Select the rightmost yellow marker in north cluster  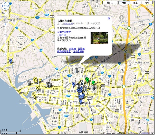point(40,80)
